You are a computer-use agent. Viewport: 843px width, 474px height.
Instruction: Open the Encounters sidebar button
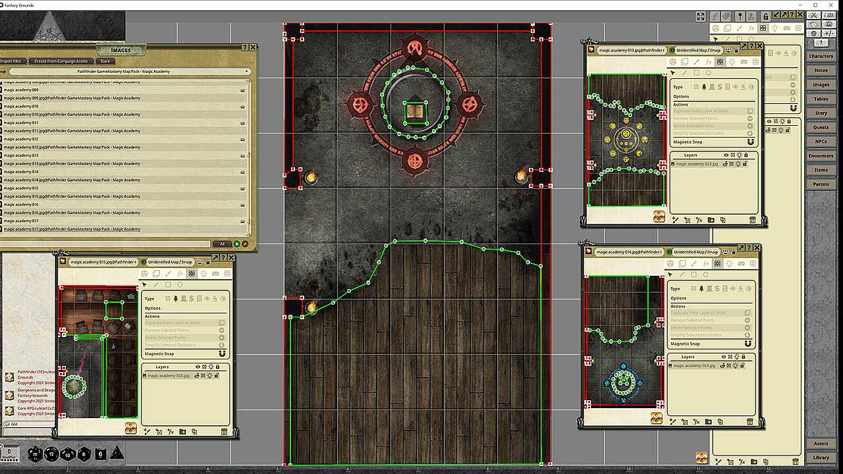tap(821, 156)
